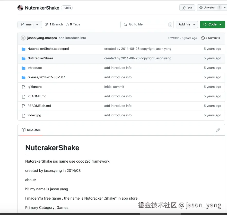
Task: Open the 0 Tags link
Action: click(73, 24)
